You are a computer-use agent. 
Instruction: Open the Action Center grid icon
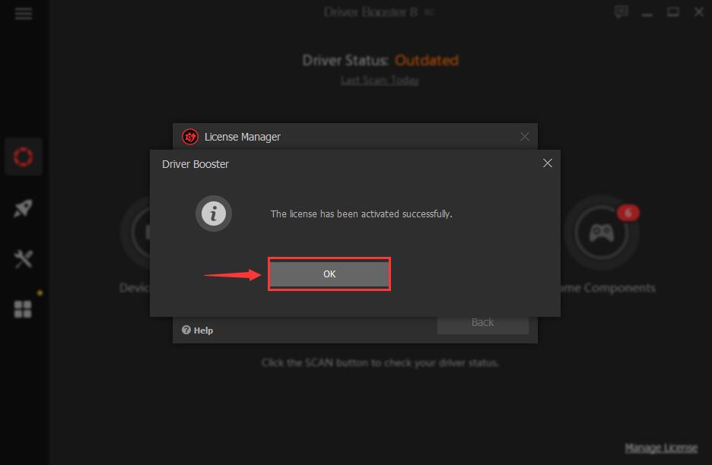(x=23, y=309)
